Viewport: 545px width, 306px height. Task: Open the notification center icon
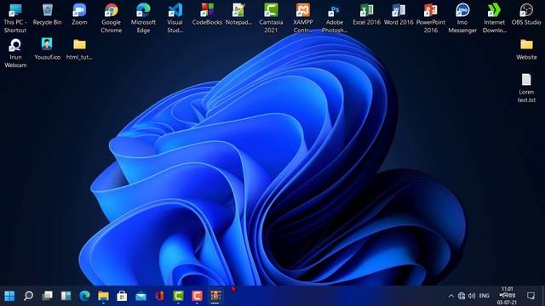click(x=531, y=296)
